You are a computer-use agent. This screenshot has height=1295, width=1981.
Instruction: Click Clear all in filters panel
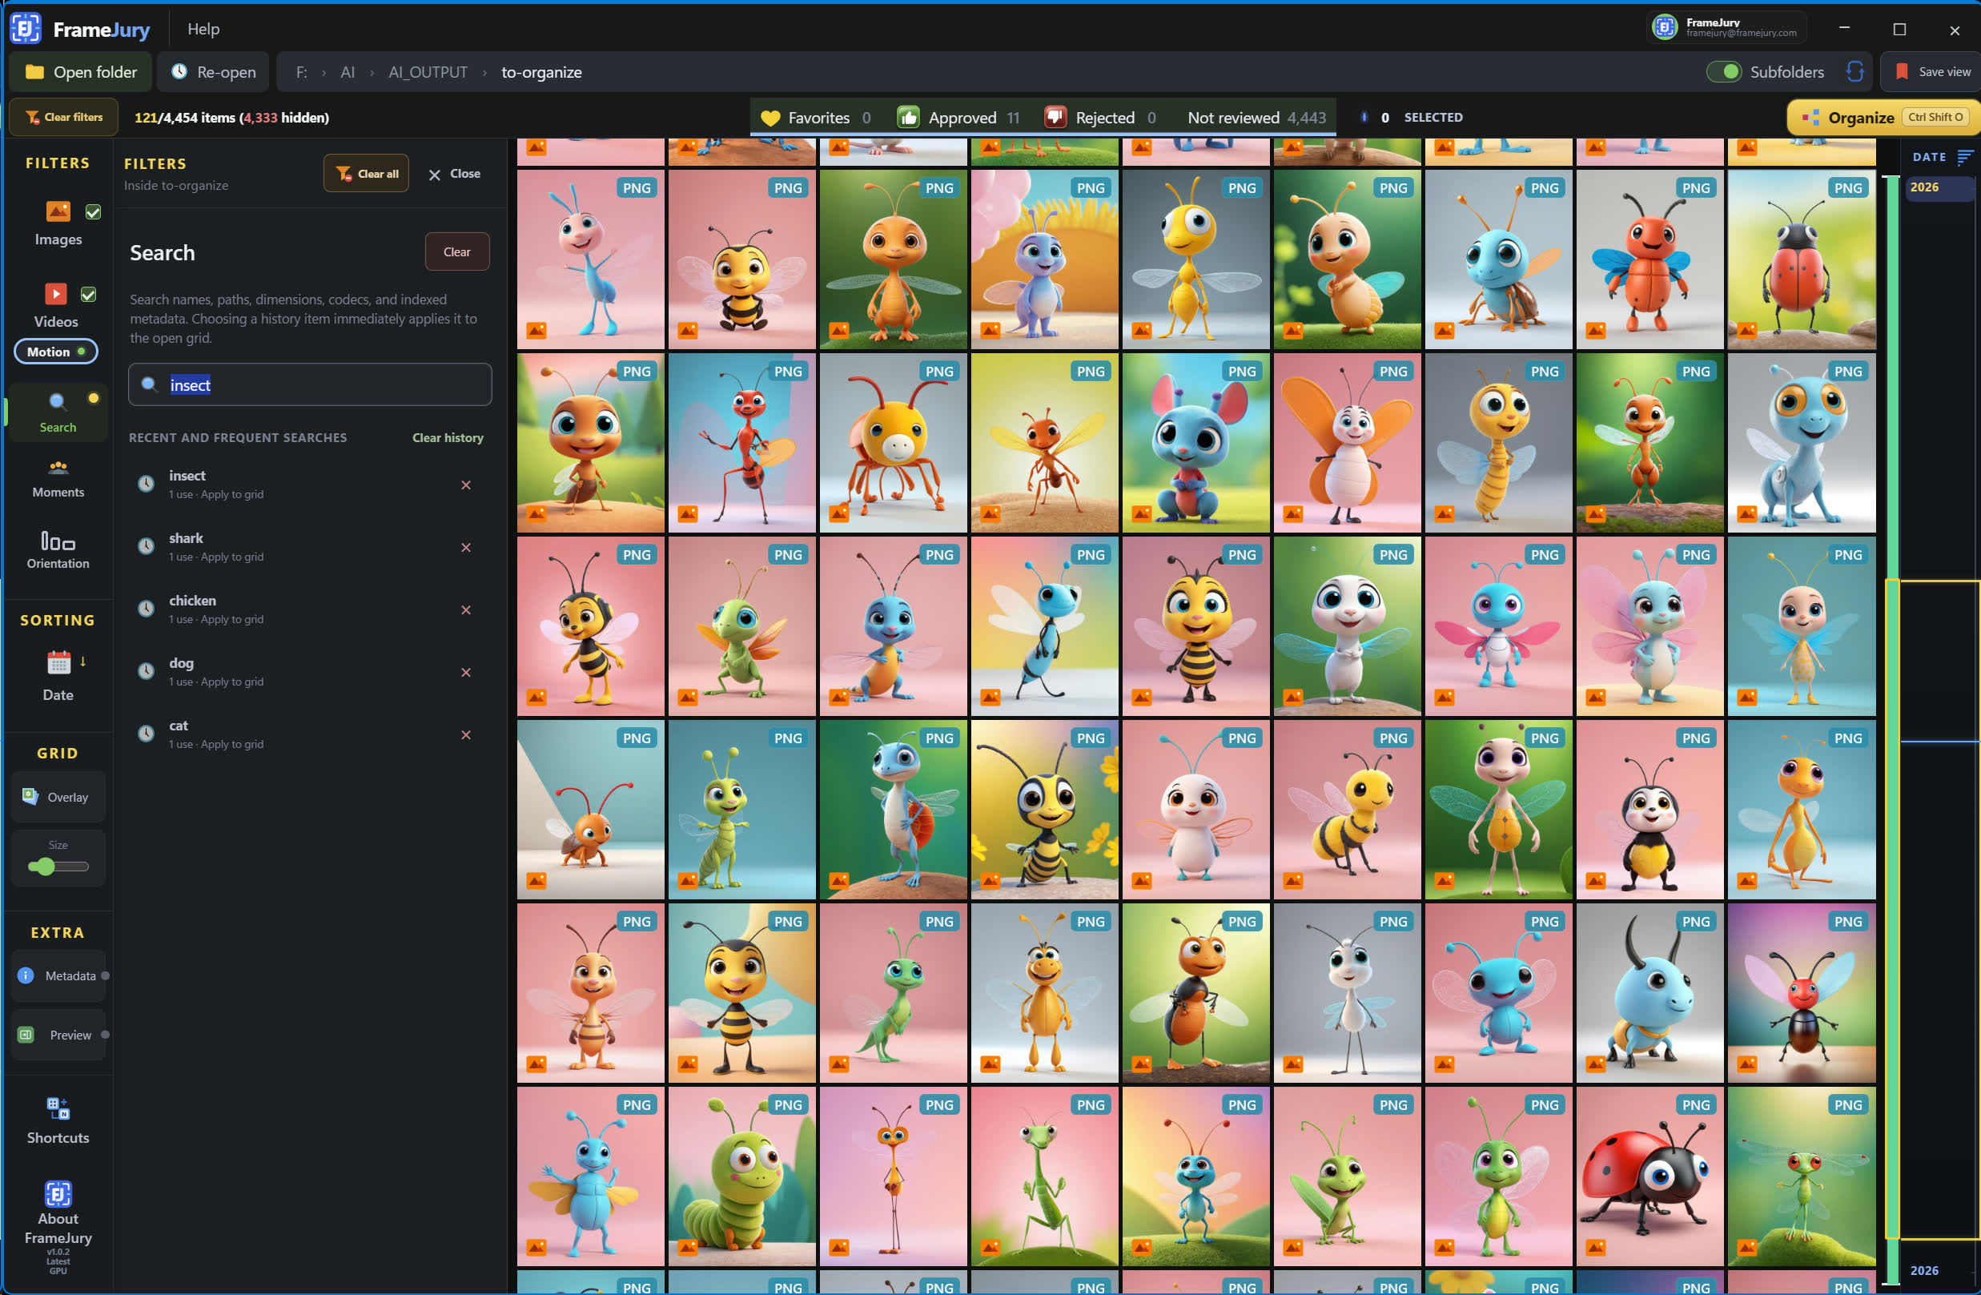[366, 173]
